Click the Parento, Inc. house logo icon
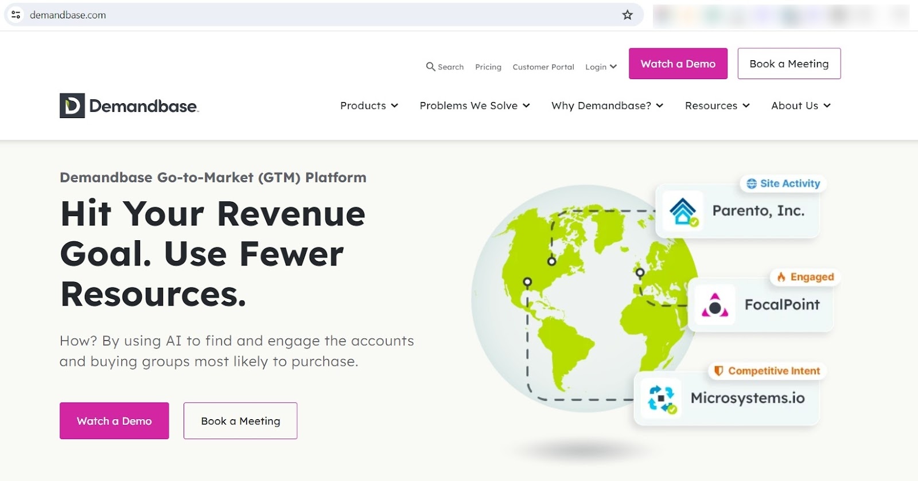Image resolution: width=918 pixels, height=481 pixels. coord(683,211)
